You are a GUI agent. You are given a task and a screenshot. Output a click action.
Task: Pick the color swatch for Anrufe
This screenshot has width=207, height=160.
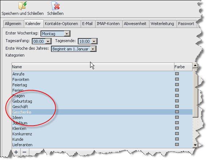[x=177, y=74]
